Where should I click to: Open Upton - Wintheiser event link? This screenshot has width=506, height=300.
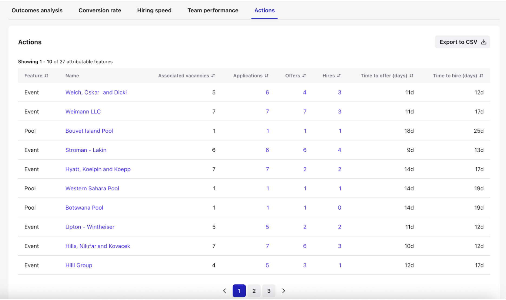click(90, 227)
